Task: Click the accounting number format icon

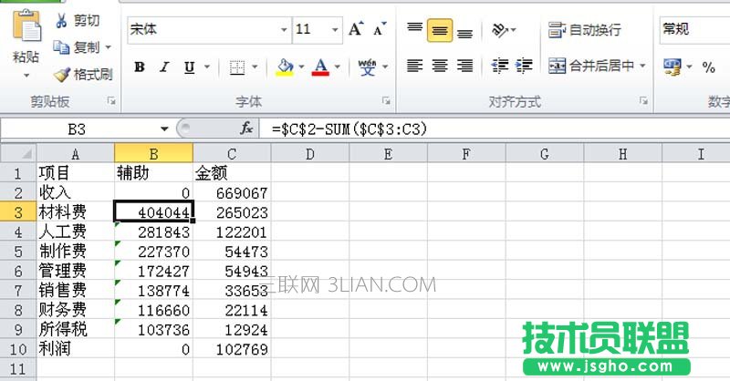Action: coord(673,67)
